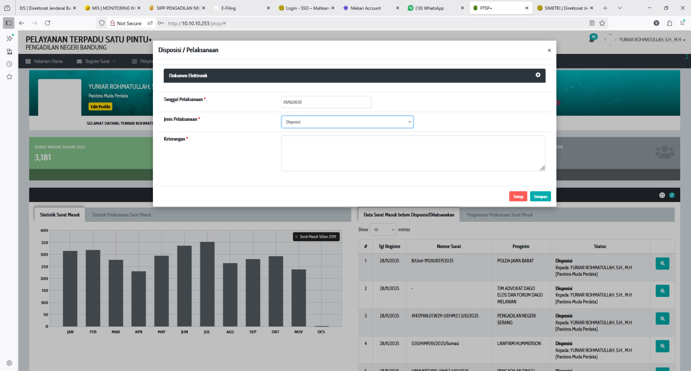Close the Disposisi / Pelaksanaan dialog
This screenshot has height=371, width=691.
pos(549,50)
